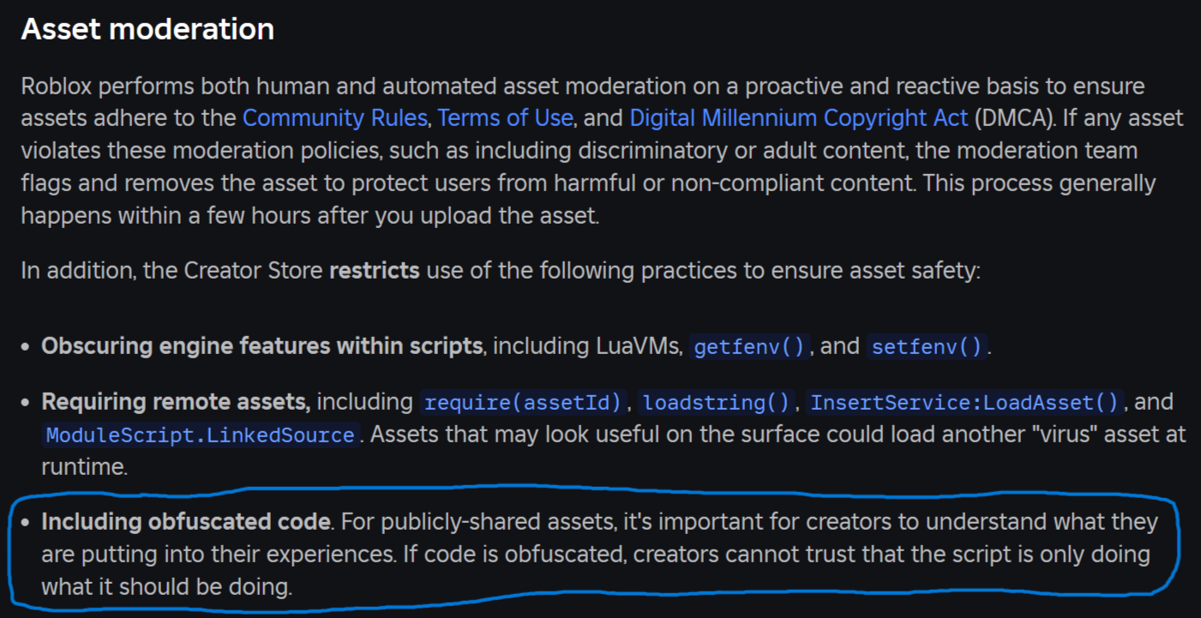The image size is (1201, 618).
Task: Select the ModuleScript.LinkedSource code snippet
Action: tap(201, 435)
